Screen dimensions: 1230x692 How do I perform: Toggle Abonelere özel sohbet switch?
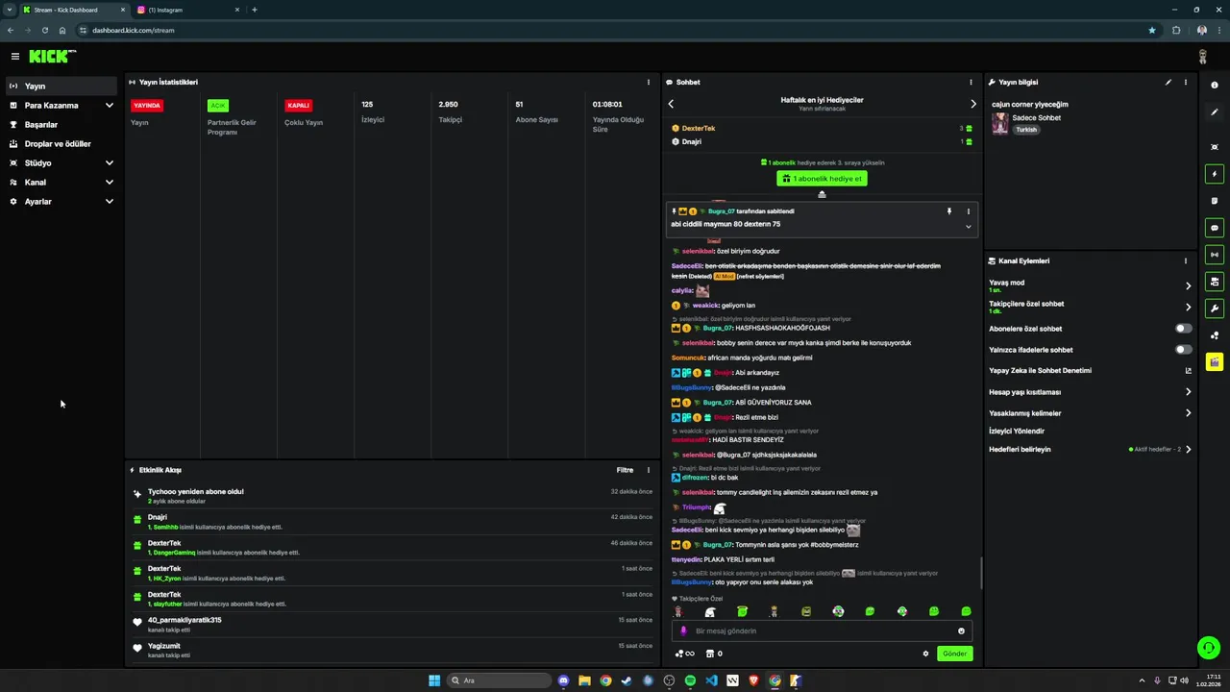point(1184,329)
